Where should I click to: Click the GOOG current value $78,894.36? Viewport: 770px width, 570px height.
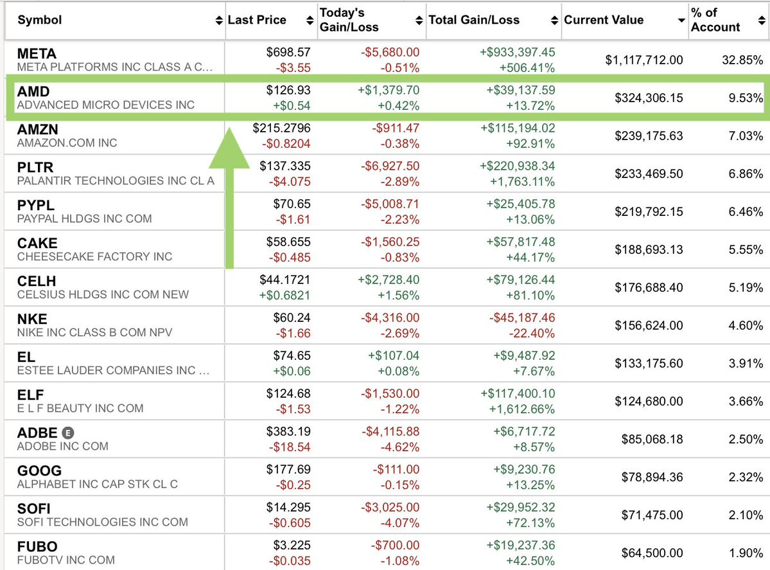click(x=652, y=477)
